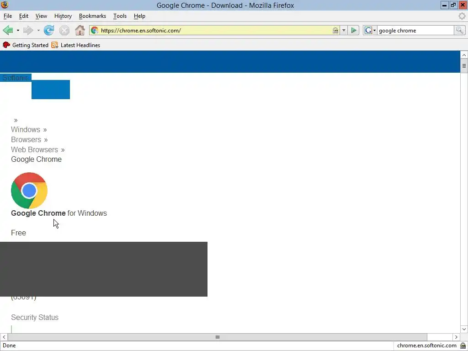Open the Latest Headlines feed bookmark
The width and height of the screenshot is (468, 351).
[x=76, y=45]
